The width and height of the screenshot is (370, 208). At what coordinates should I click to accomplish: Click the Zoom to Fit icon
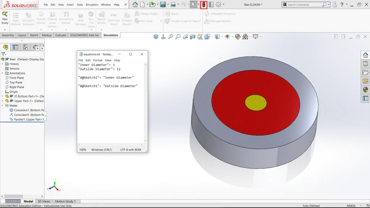tap(171, 36)
